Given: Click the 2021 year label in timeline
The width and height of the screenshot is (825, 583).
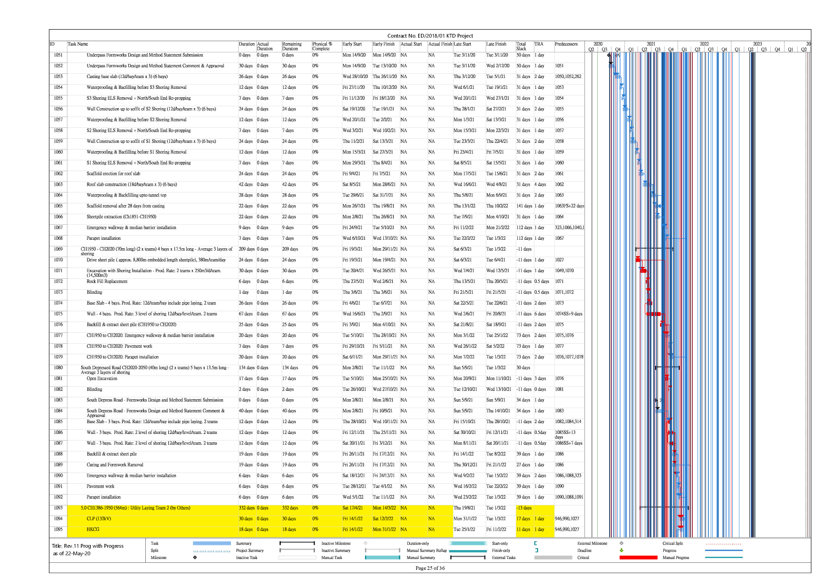Looking at the screenshot, I should [x=650, y=44].
